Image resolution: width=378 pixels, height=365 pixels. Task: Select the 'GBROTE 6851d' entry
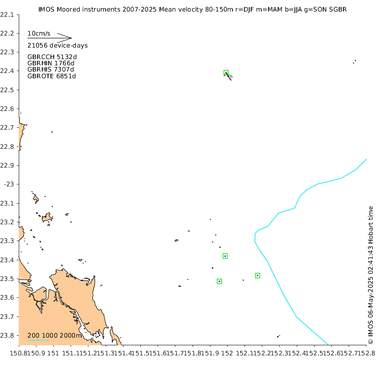[51, 76]
